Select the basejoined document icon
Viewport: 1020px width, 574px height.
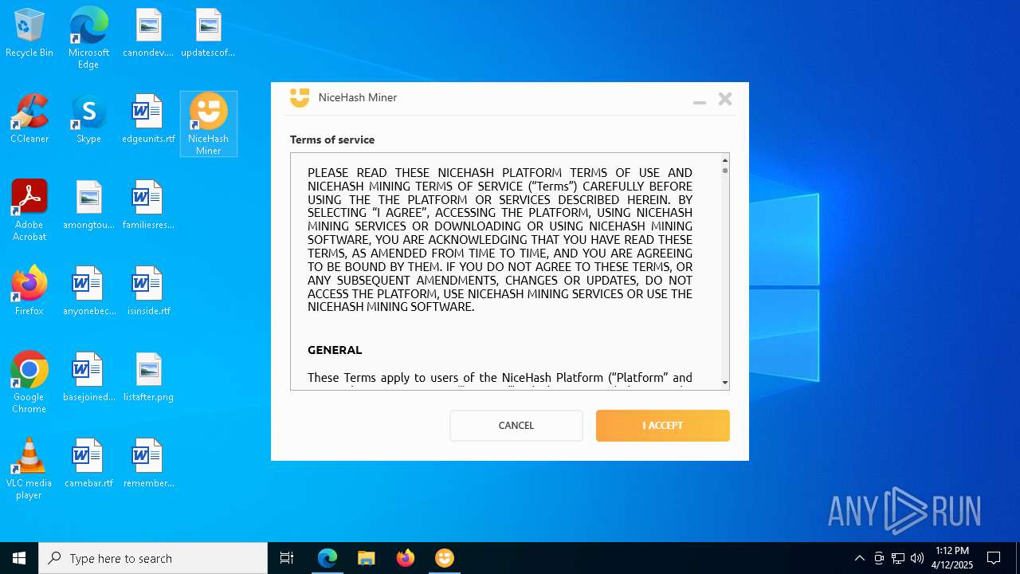pos(88,378)
